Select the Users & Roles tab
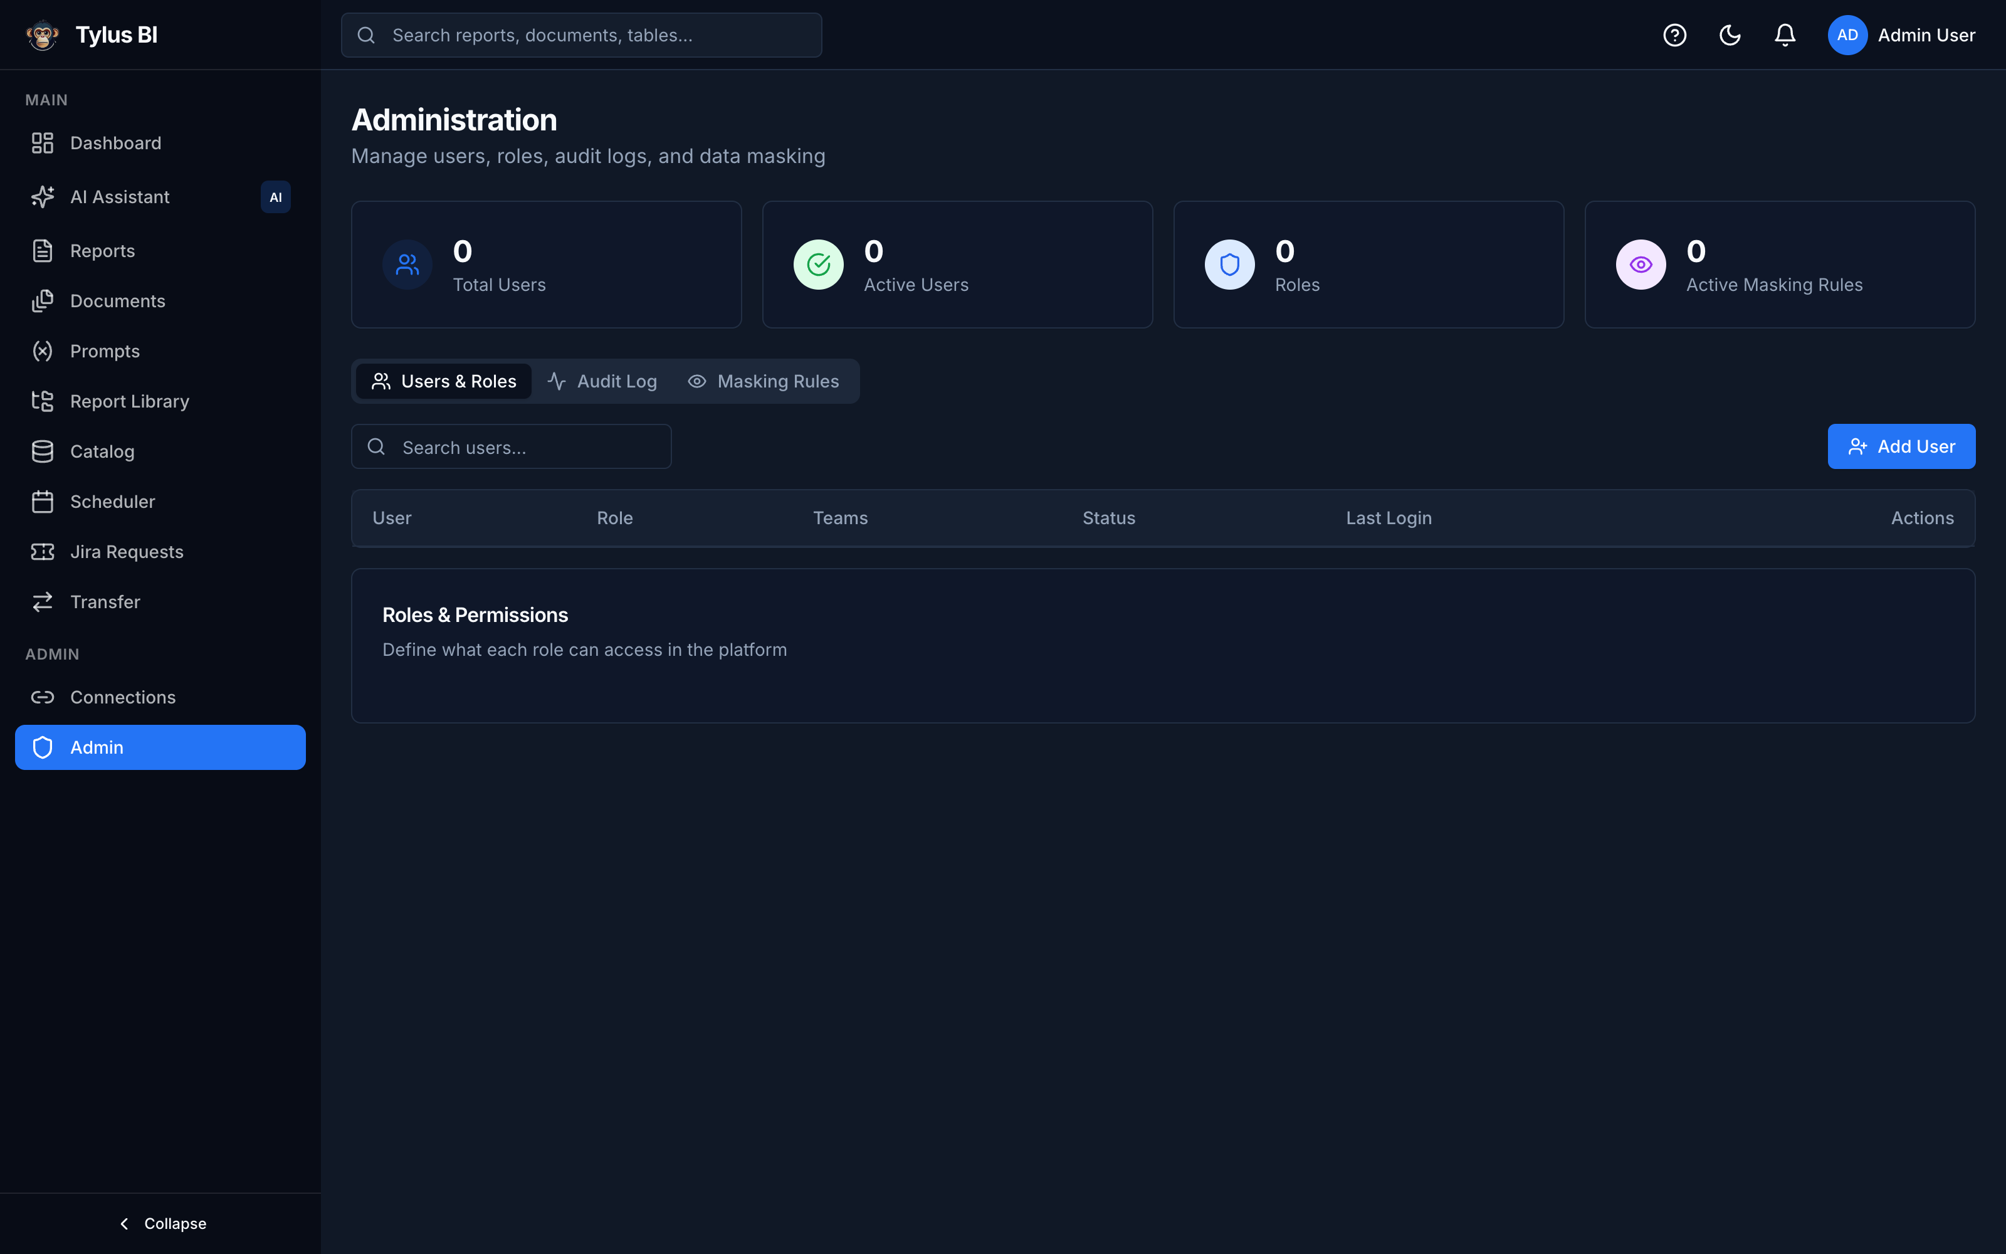This screenshot has height=1254, width=2006. point(443,381)
